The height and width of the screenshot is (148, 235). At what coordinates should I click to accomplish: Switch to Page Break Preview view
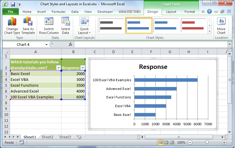[172, 142]
